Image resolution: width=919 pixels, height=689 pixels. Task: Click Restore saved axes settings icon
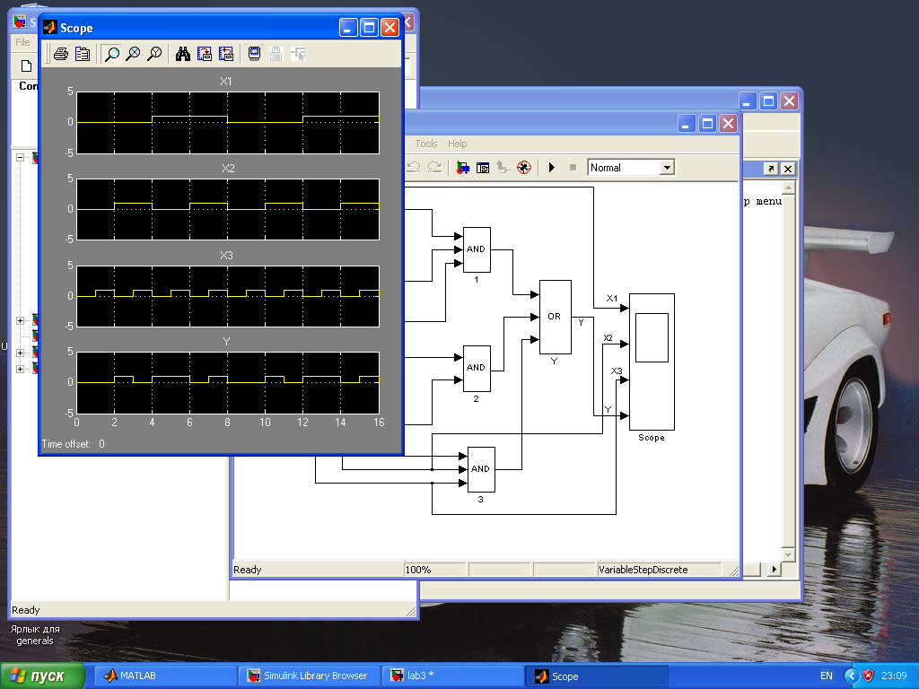(x=225, y=55)
